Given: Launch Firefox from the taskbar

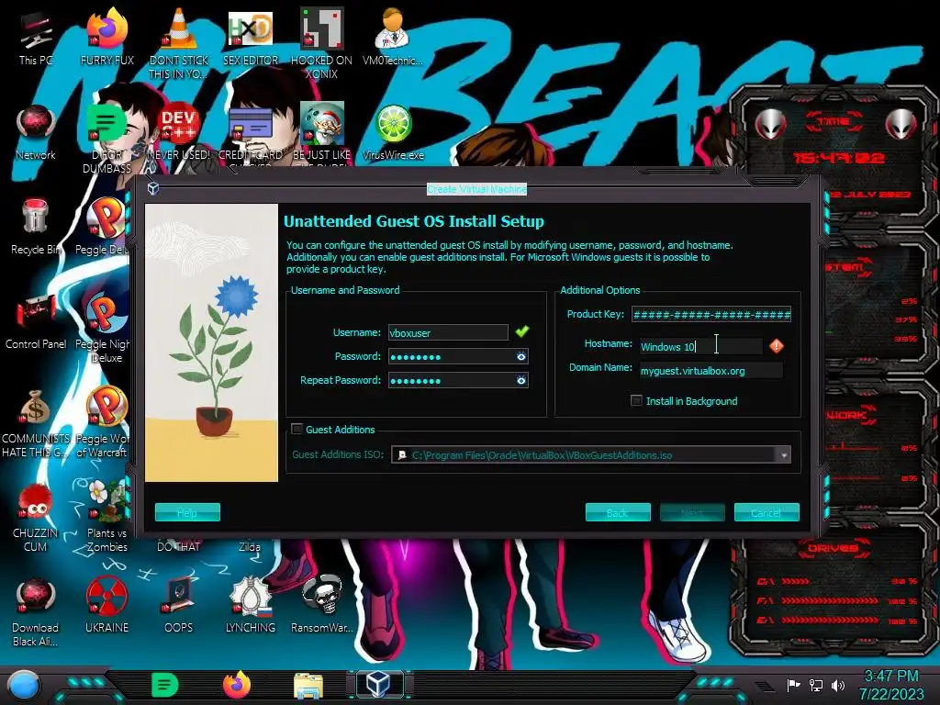Looking at the screenshot, I should 237,685.
